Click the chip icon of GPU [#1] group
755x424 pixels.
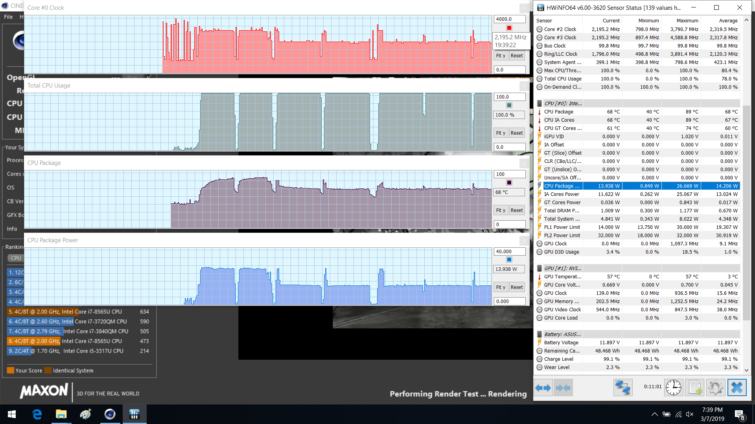click(540, 269)
